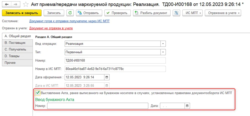The image size is (250, 116).
Task: Send document with Отправить button
Action: click(x=89, y=13)
